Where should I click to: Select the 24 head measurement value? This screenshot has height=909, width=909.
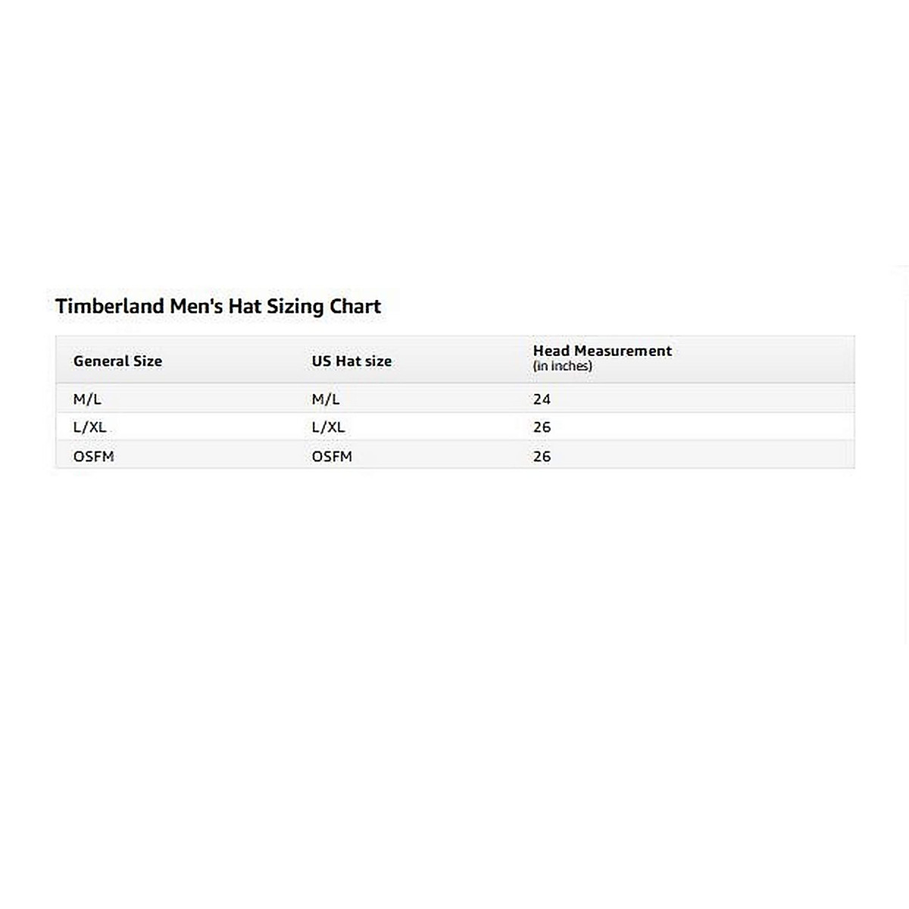coord(542,399)
